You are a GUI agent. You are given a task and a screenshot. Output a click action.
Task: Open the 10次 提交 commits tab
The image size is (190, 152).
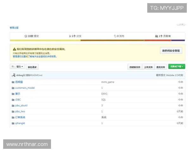coord(32,36)
